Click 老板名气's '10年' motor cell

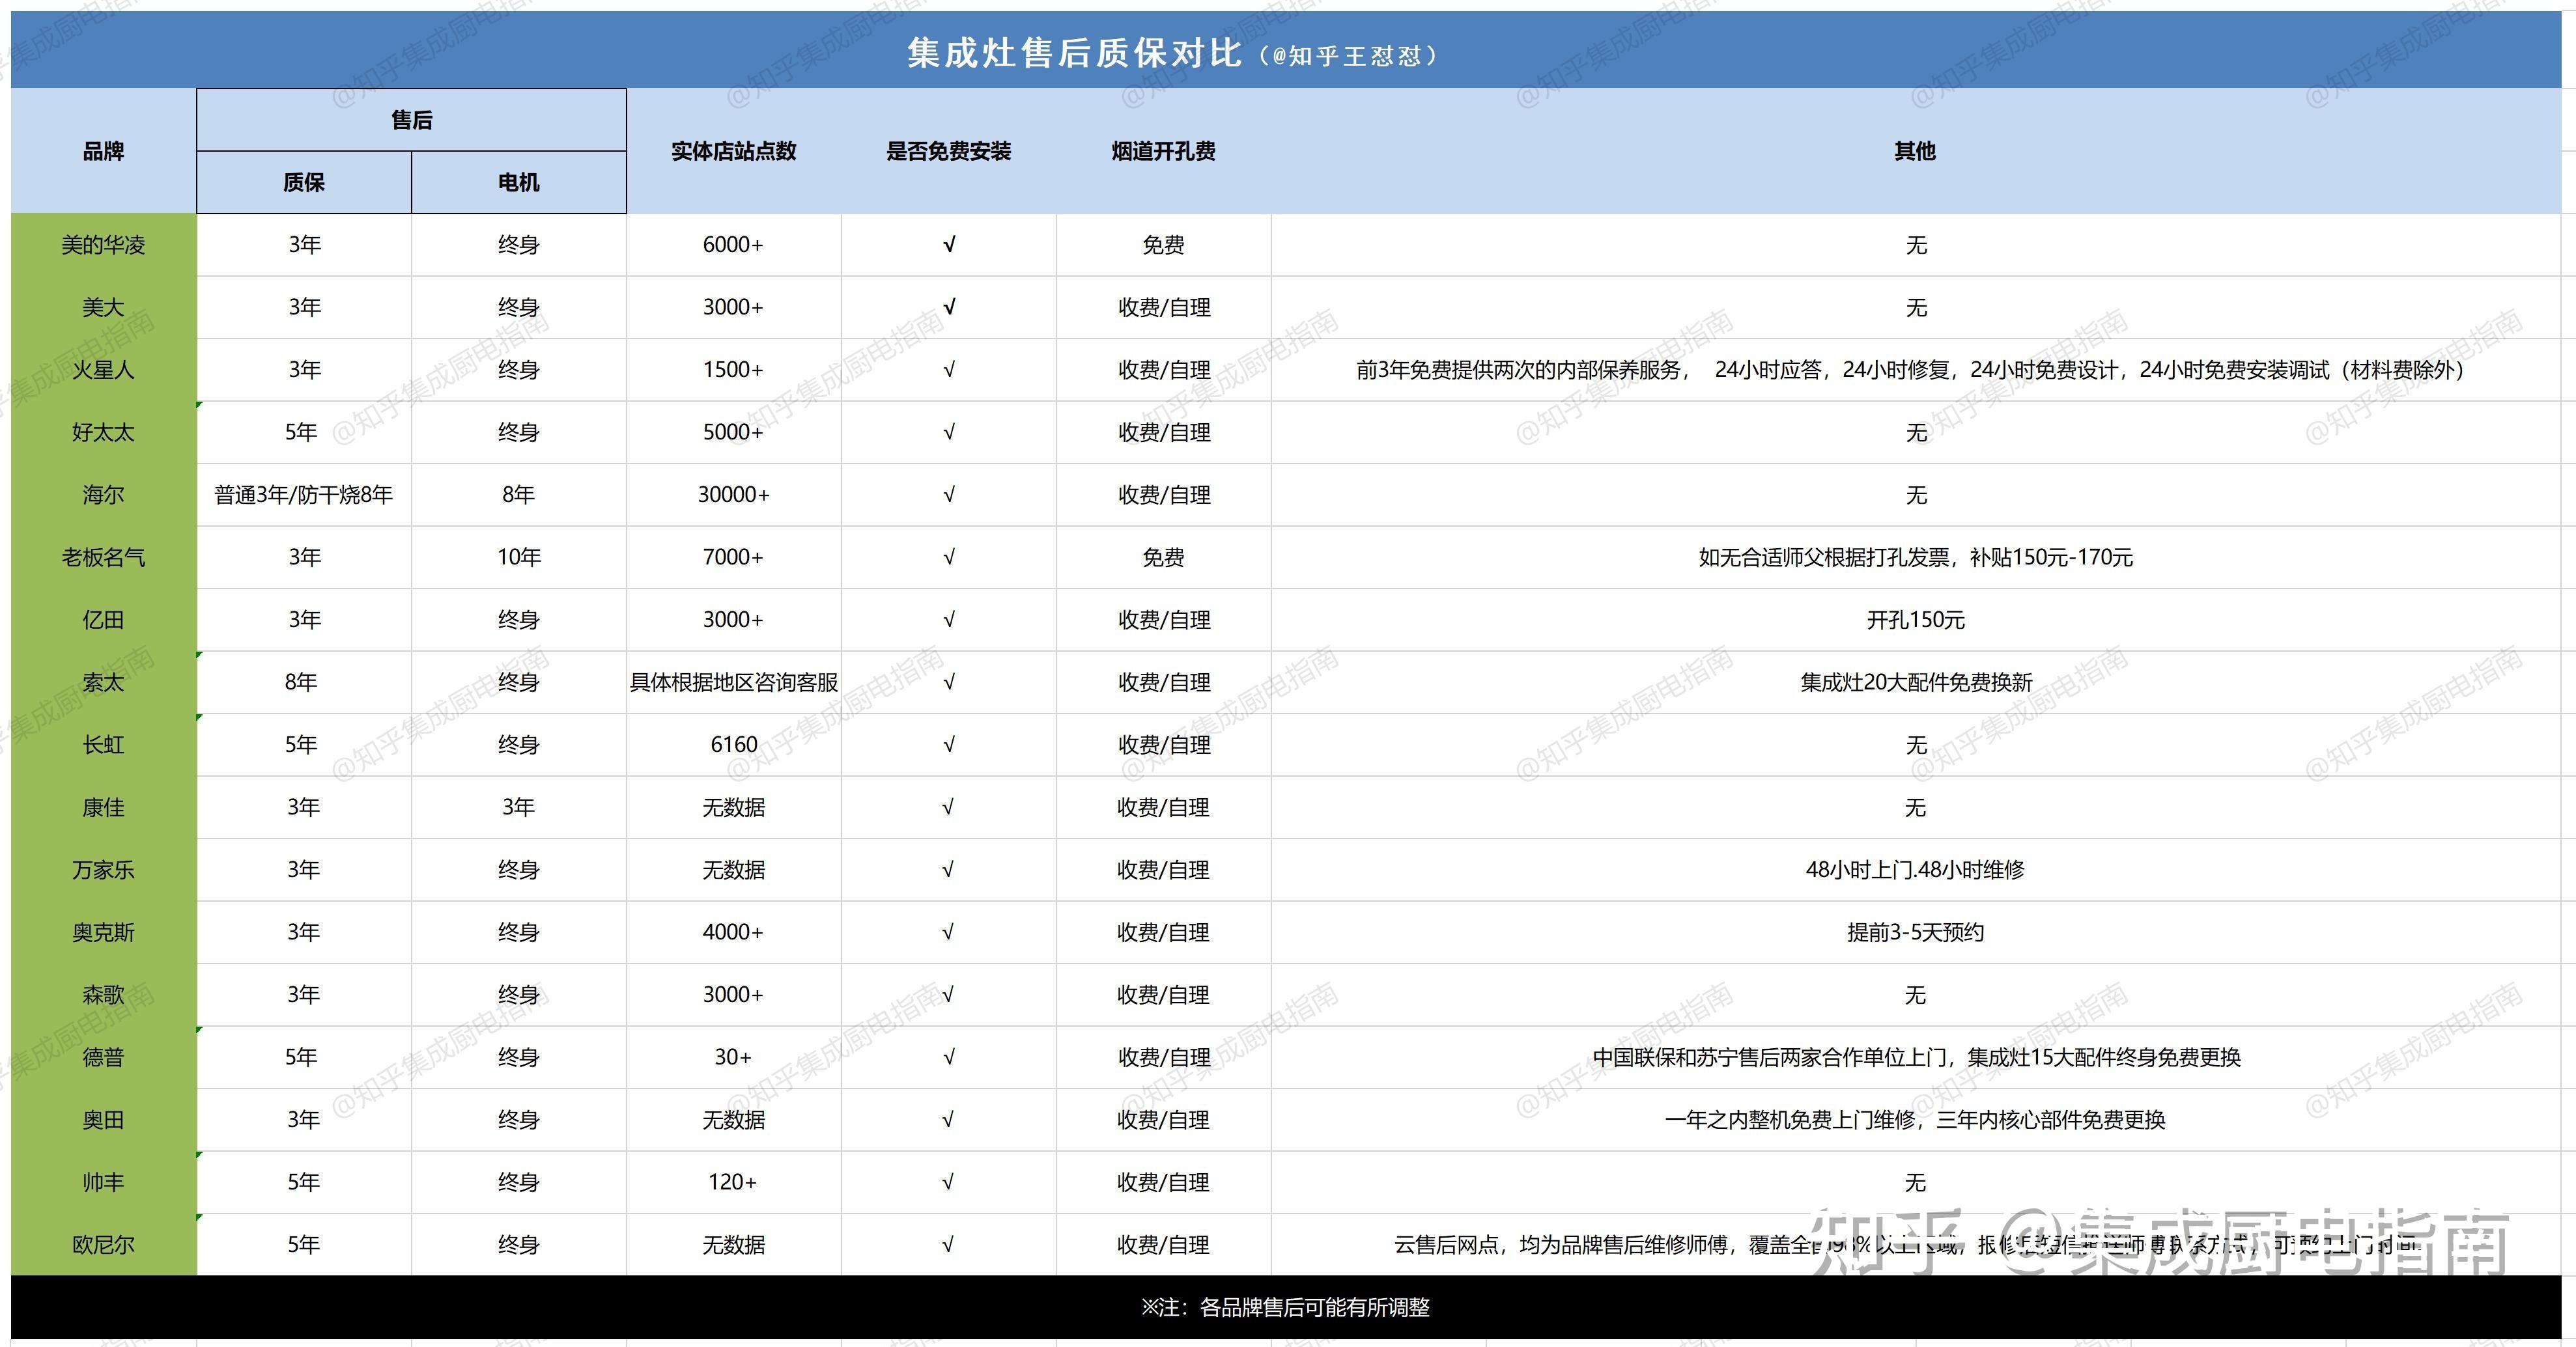tap(518, 557)
